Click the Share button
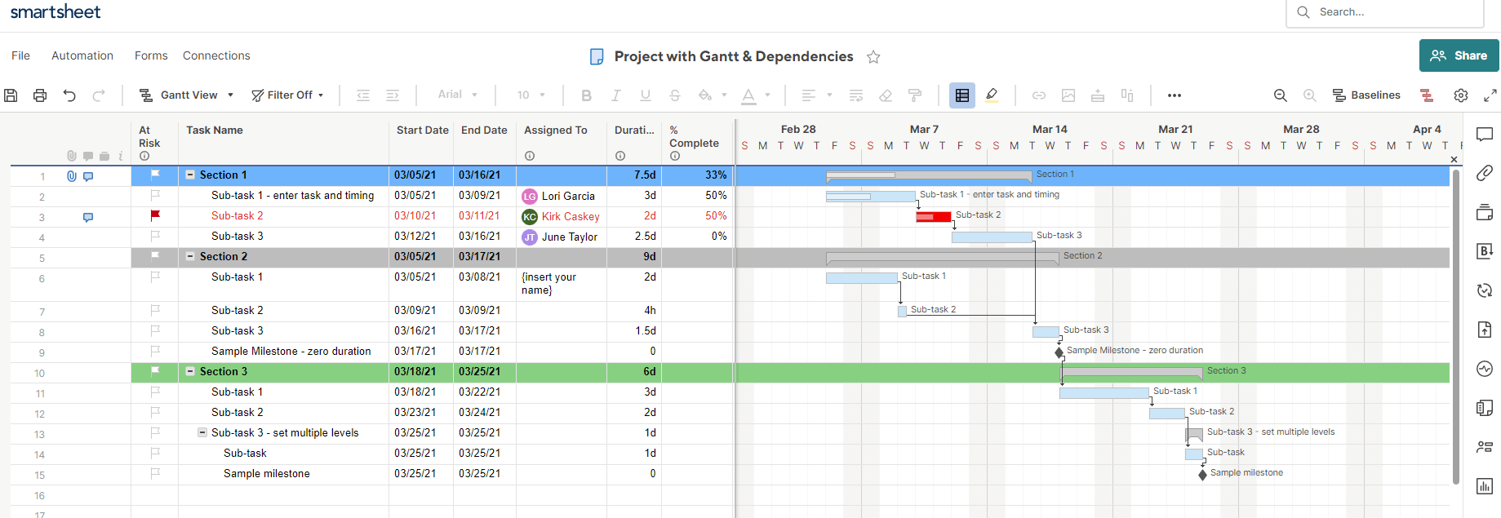This screenshot has height=518, width=1501. pos(1459,55)
